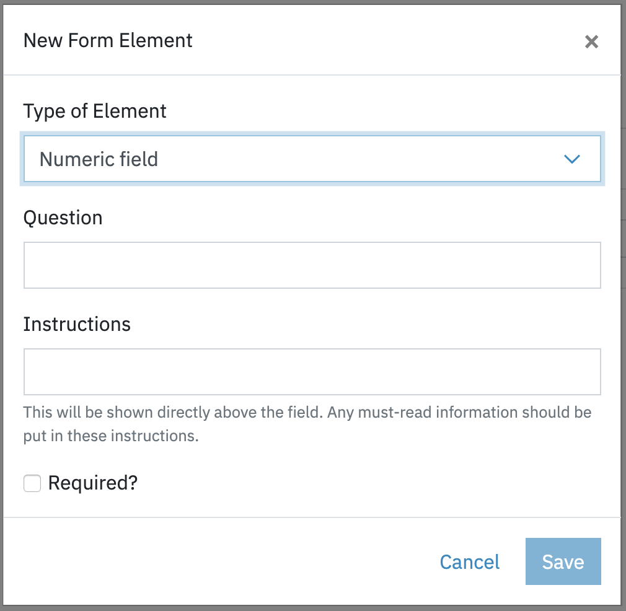
Task: Click the chevron on the element type selector
Action: coord(572,159)
